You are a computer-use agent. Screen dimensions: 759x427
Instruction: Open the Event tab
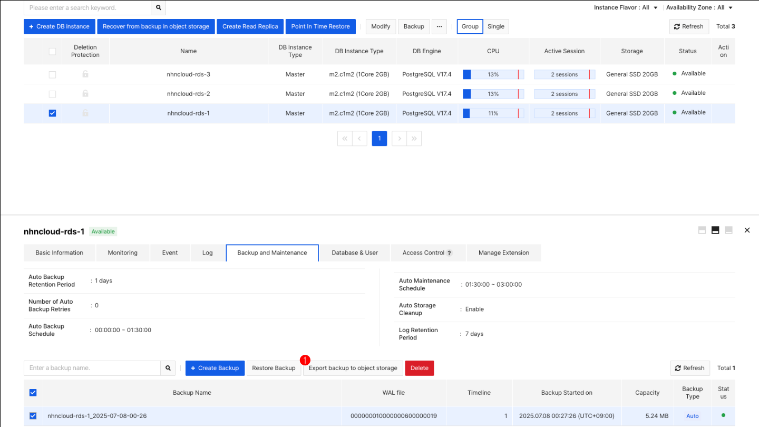pyautogui.click(x=170, y=253)
